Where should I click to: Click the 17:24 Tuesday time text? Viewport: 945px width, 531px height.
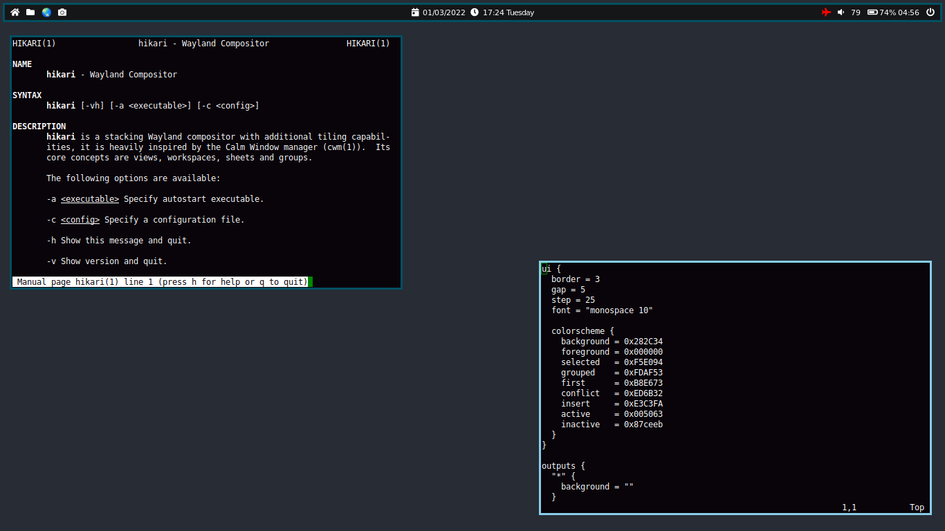pyautogui.click(x=508, y=12)
